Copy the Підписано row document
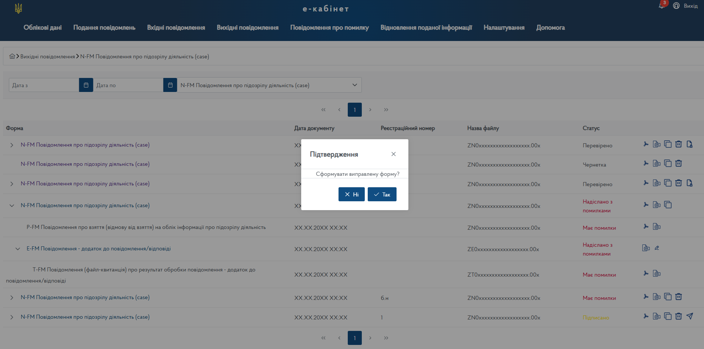This screenshot has width=704, height=349. pyautogui.click(x=668, y=316)
